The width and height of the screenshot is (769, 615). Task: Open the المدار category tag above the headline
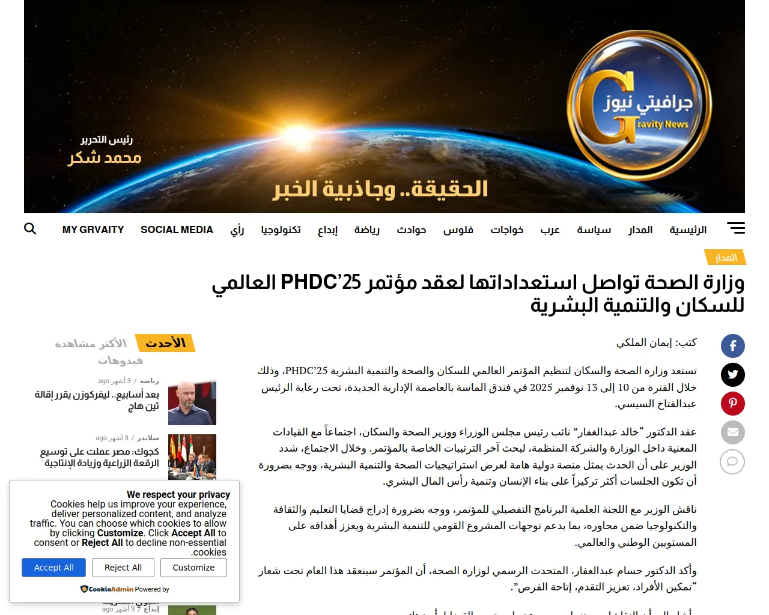point(725,257)
